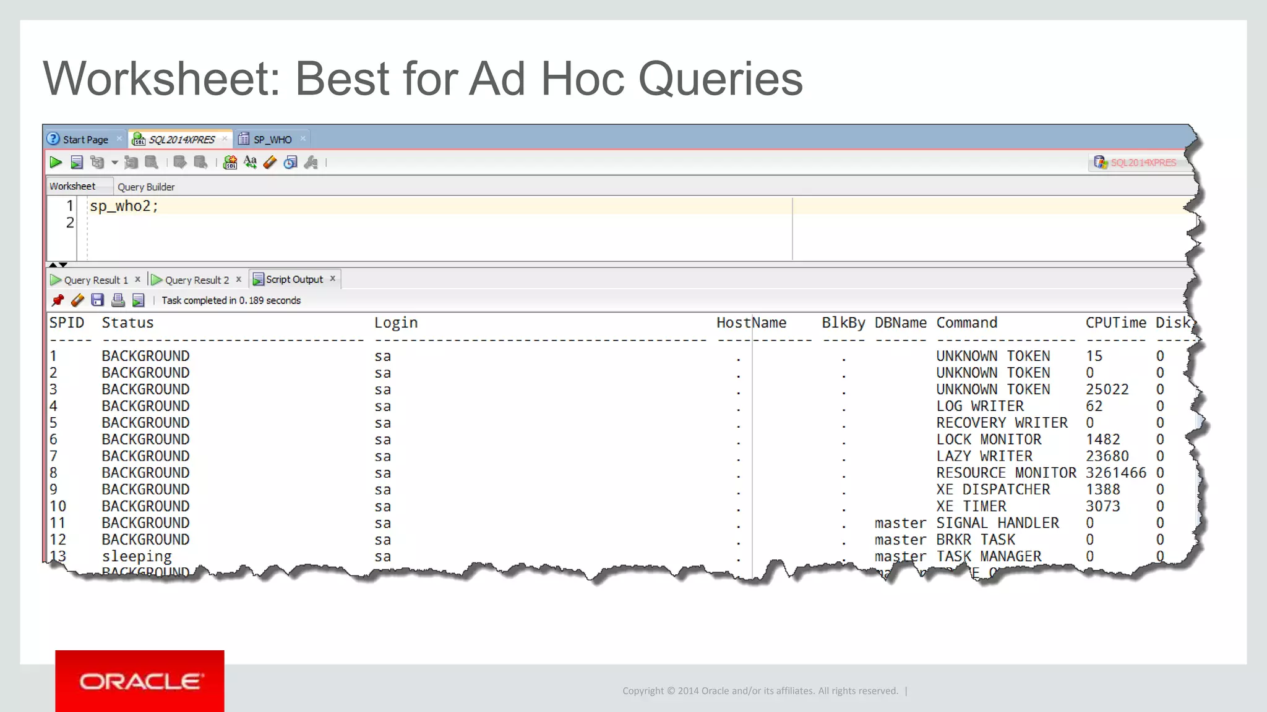This screenshot has width=1267, height=712.
Task: Select the LAZY WRITER command text
Action: pos(984,456)
